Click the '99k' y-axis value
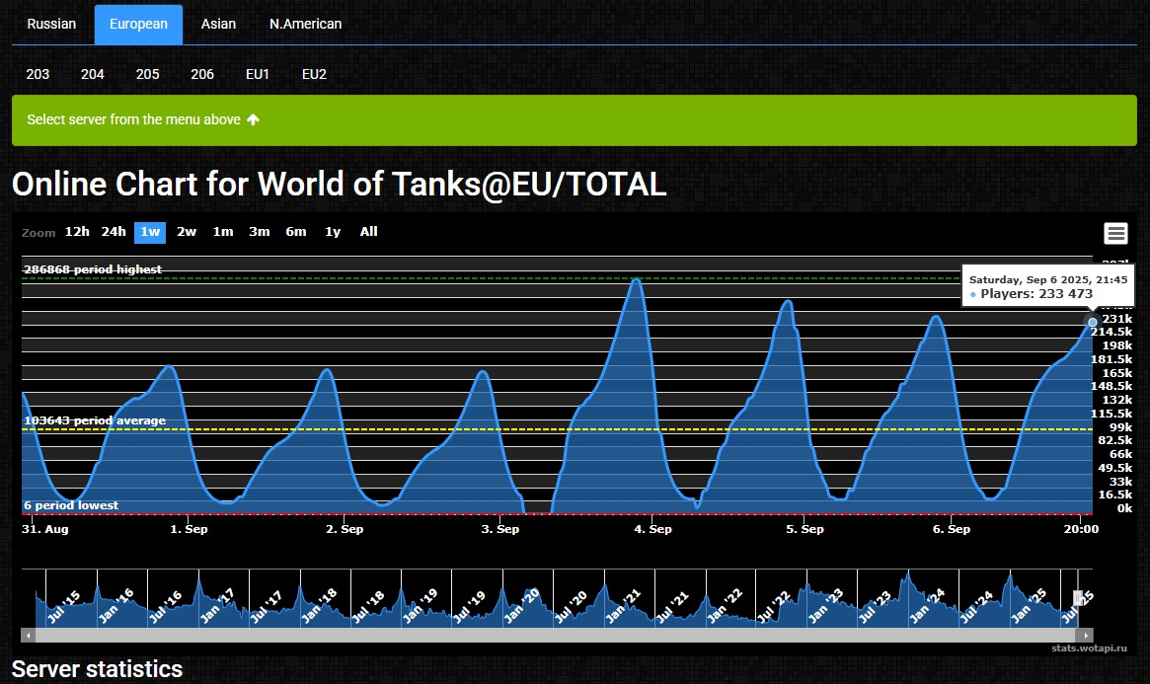 click(x=1120, y=426)
